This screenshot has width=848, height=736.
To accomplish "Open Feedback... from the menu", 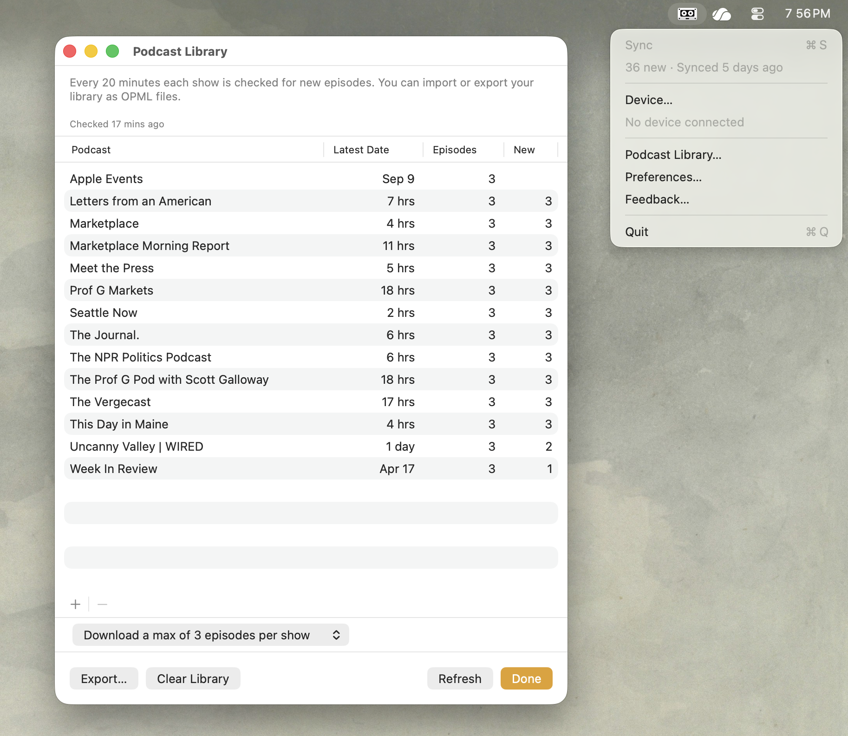I will tap(657, 199).
